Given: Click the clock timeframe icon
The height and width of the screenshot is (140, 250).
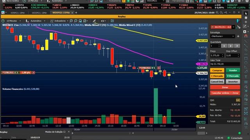Looking at the screenshot, I should (x=3, y=21).
